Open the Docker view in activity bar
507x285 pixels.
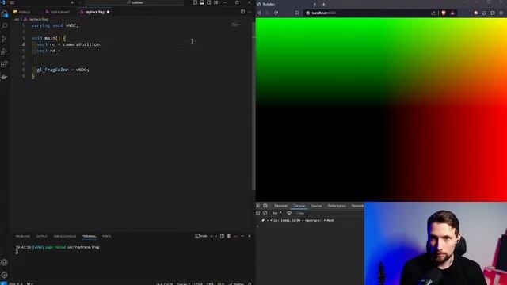pos(4,77)
